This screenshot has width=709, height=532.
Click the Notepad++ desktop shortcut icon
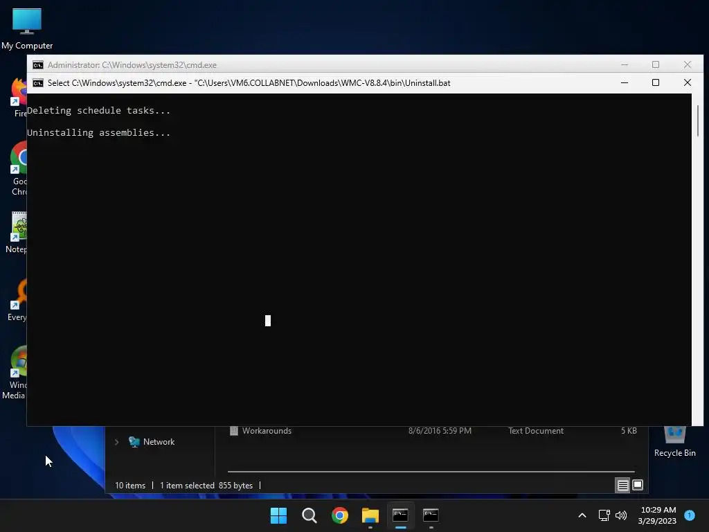coord(17,232)
